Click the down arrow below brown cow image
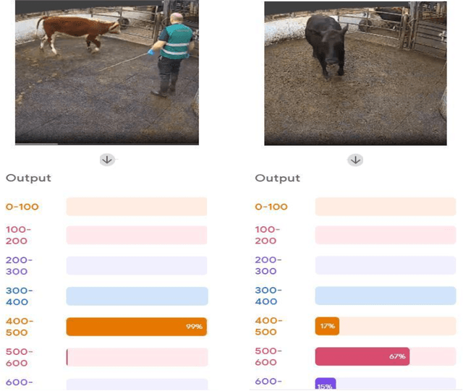This screenshot has width=463, height=391. click(107, 160)
